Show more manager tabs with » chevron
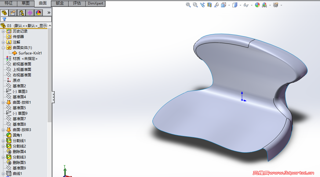This screenshot has height=177, width=320. (x=49, y=12)
